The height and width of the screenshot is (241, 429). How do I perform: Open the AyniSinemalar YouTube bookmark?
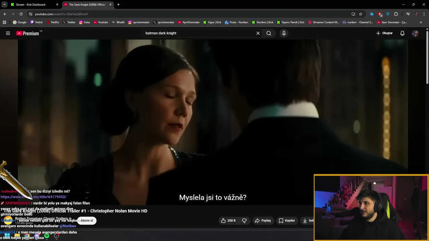[x=189, y=22]
